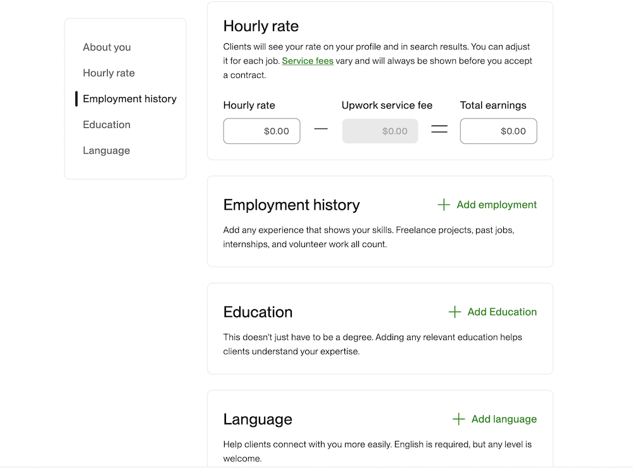Select Language in the sidebar
The height and width of the screenshot is (470, 633).
(106, 150)
